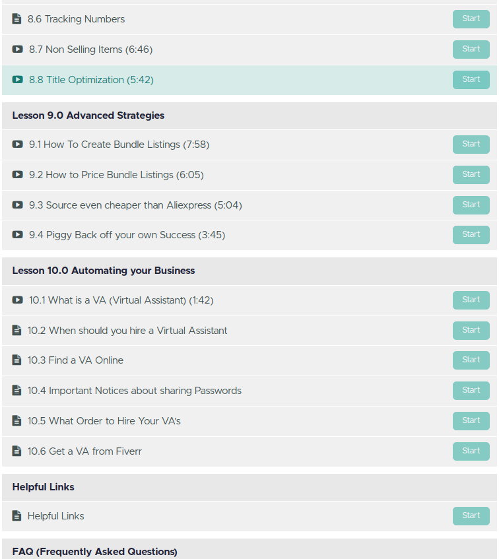This screenshot has width=499, height=559.
Task: Click video icon for 9.3 Source cheaper lesson
Action: (x=17, y=205)
